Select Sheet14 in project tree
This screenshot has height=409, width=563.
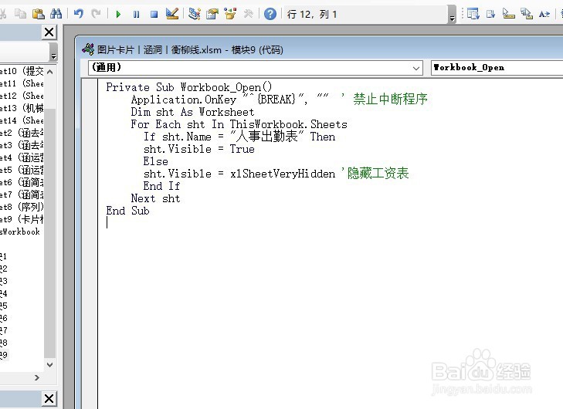point(22,120)
